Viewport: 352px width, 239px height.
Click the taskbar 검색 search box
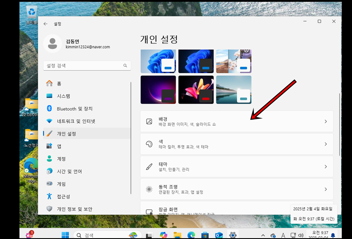click(108, 235)
